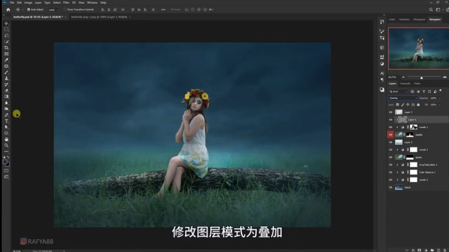Lock position icon in Layers panel

408,104
